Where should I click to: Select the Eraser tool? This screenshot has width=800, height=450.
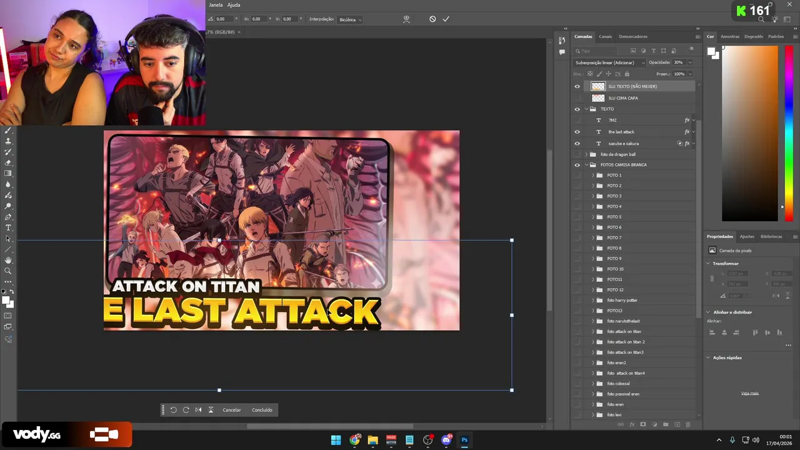click(8, 163)
